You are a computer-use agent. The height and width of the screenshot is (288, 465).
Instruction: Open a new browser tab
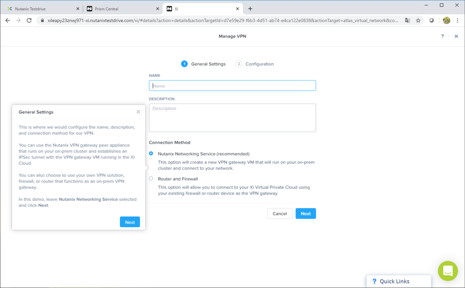[x=250, y=9]
